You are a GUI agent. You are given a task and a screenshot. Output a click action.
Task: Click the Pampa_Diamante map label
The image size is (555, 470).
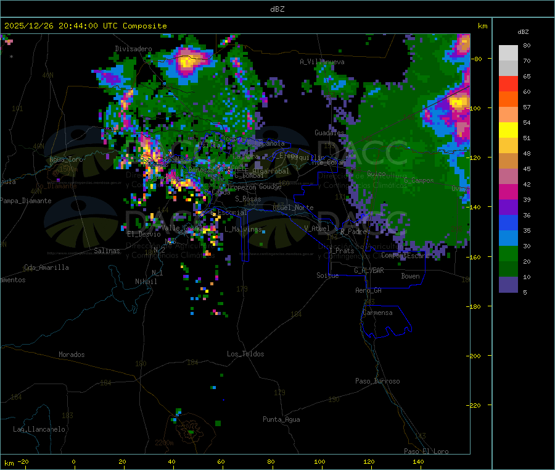pos(26,201)
